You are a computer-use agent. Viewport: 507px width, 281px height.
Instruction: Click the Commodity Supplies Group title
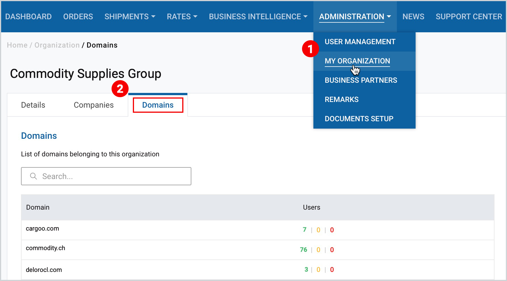(85, 74)
